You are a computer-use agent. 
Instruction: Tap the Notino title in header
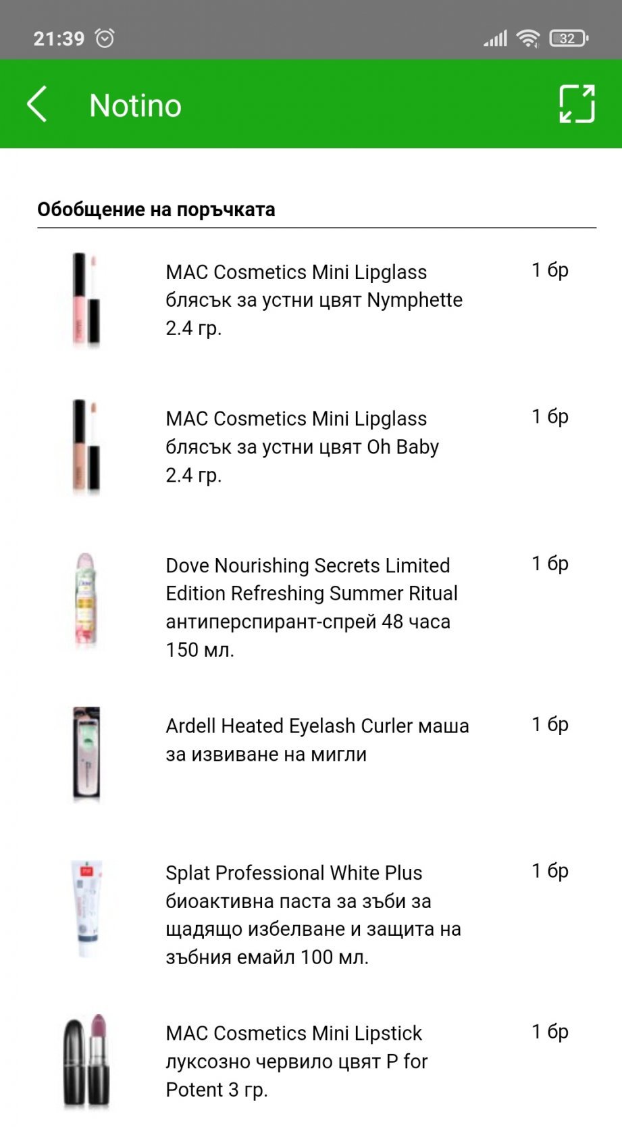[135, 105]
